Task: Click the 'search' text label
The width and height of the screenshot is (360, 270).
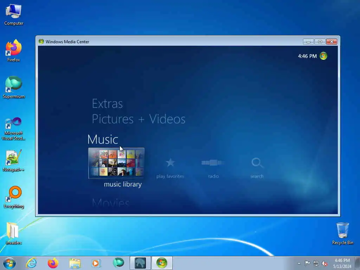Action: (x=257, y=176)
